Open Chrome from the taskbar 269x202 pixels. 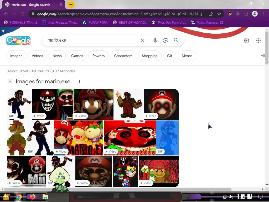tap(19, 197)
